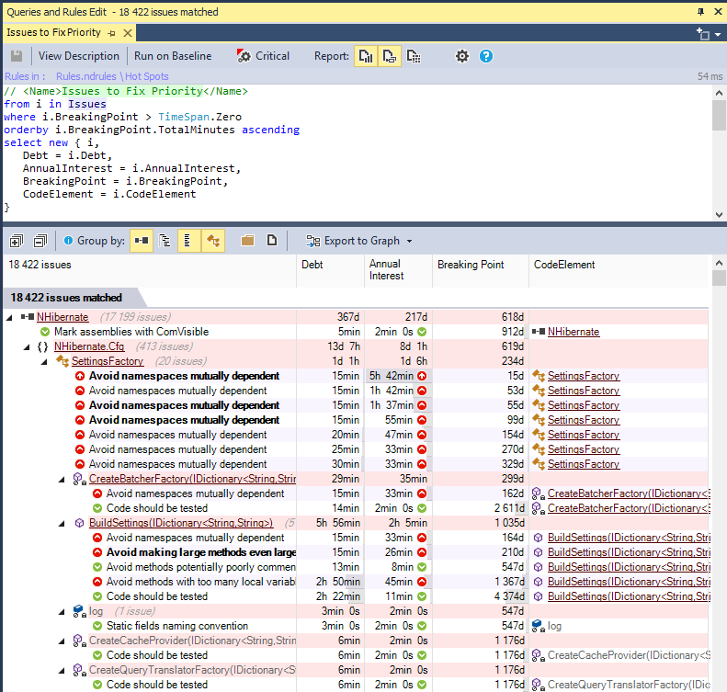Click the new tab window icon
Viewport: 727px width, 692px height.
coord(703,34)
